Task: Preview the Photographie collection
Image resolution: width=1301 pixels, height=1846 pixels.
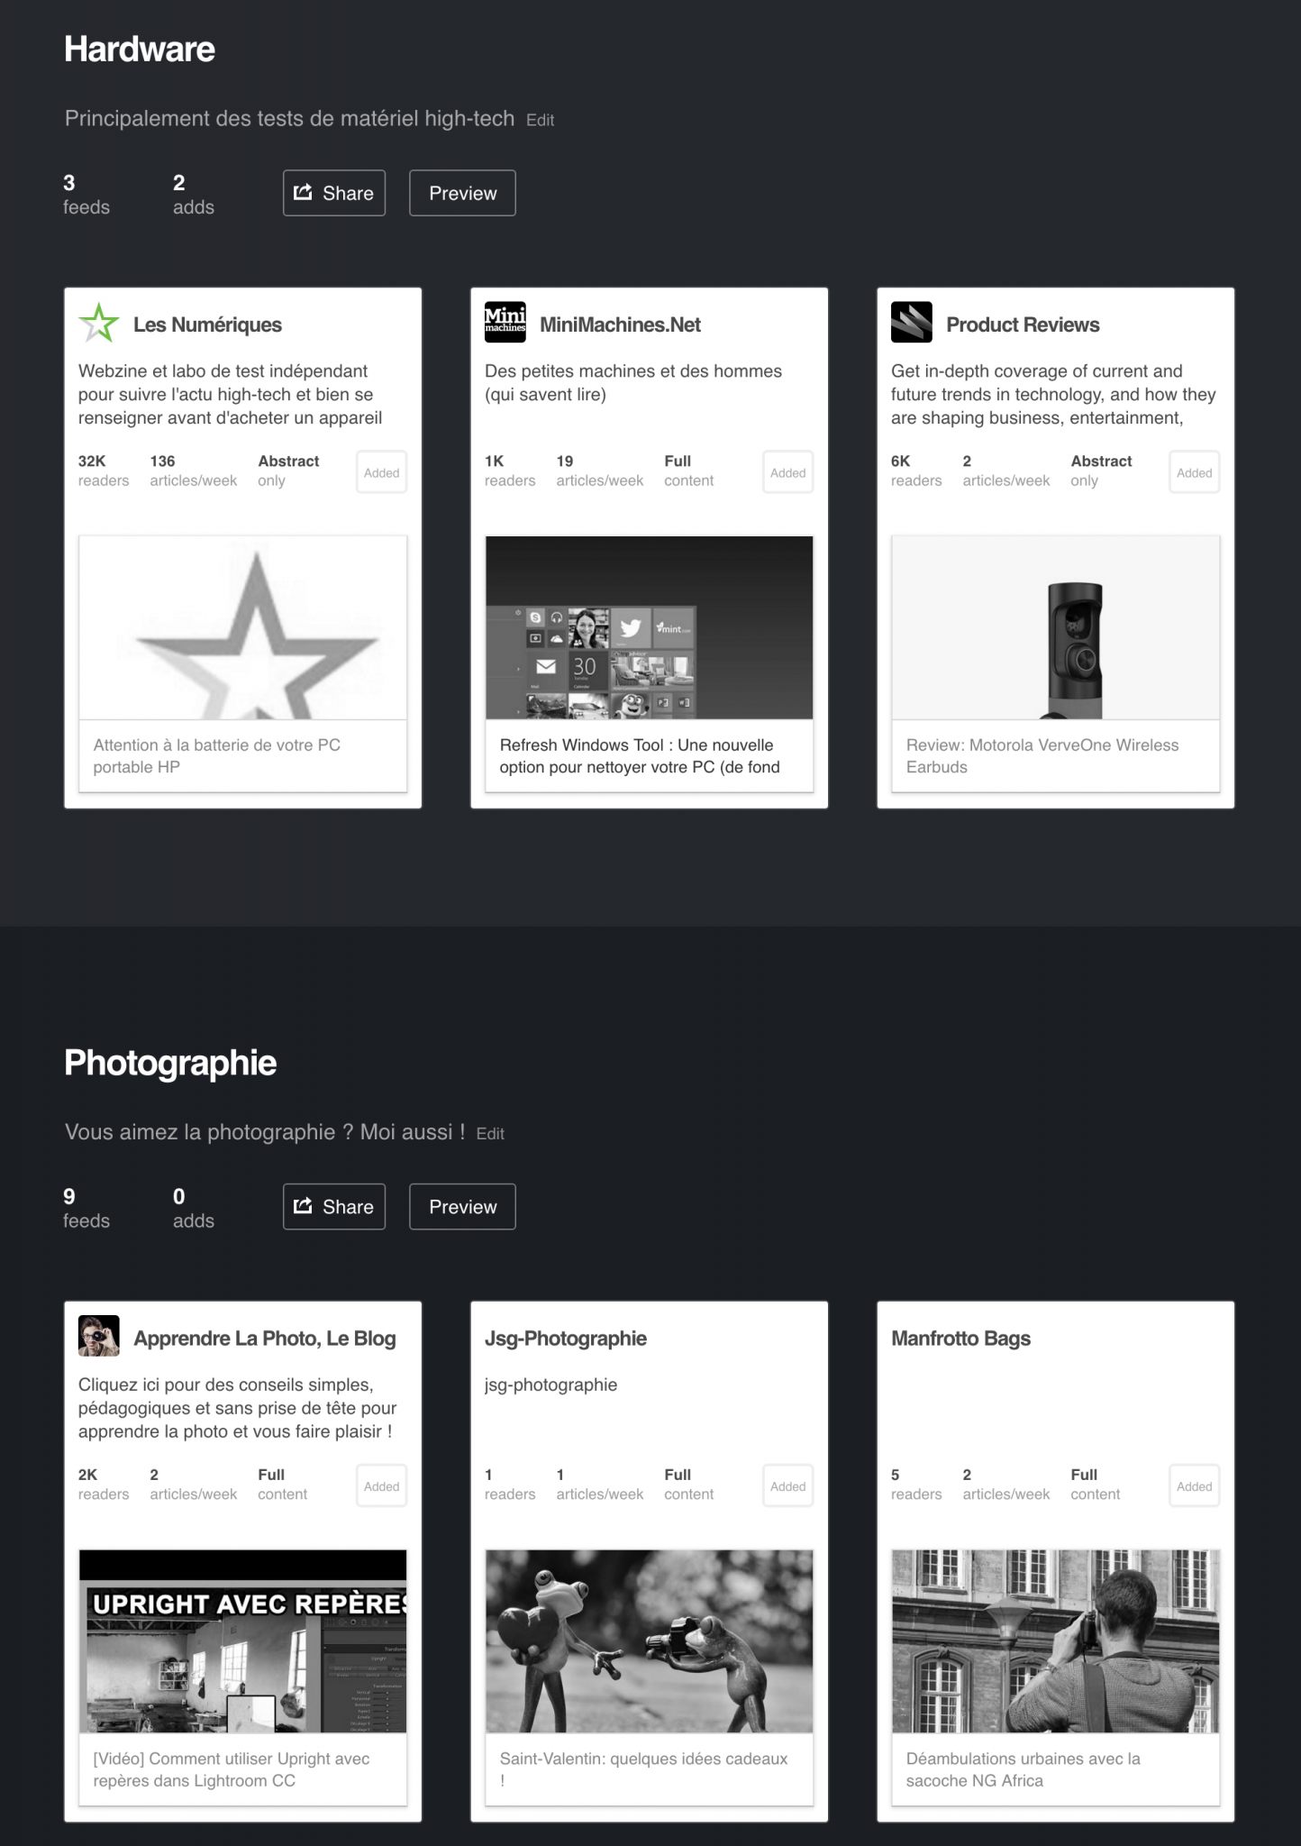Action: pyautogui.click(x=463, y=1207)
